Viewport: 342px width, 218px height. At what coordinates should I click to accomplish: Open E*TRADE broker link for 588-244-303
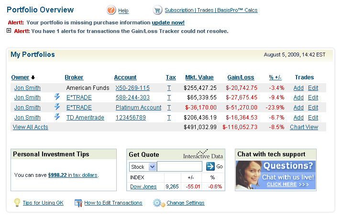pyautogui.click(x=79, y=98)
